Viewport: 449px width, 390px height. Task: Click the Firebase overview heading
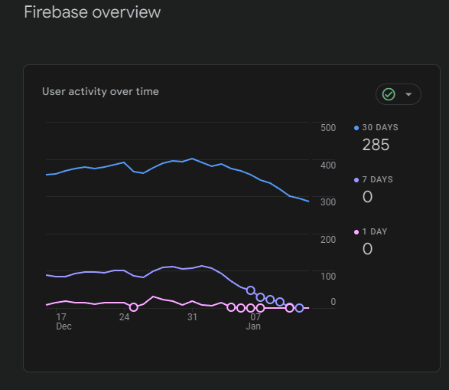93,12
